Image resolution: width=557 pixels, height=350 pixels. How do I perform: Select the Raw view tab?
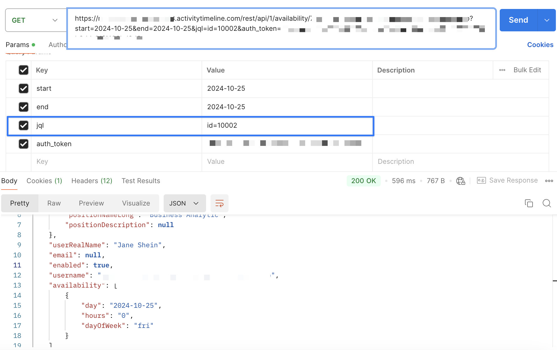tap(54, 203)
